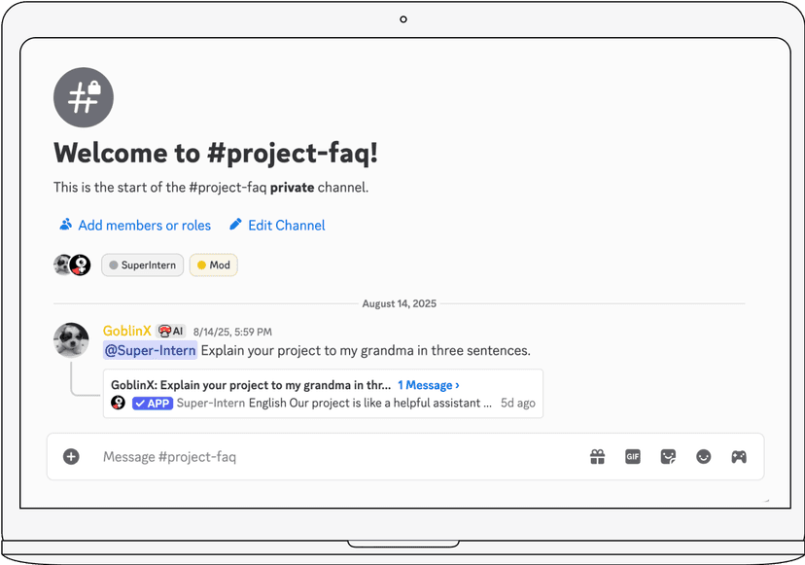Click the plus attachment button
The width and height of the screenshot is (805, 565).
71,456
